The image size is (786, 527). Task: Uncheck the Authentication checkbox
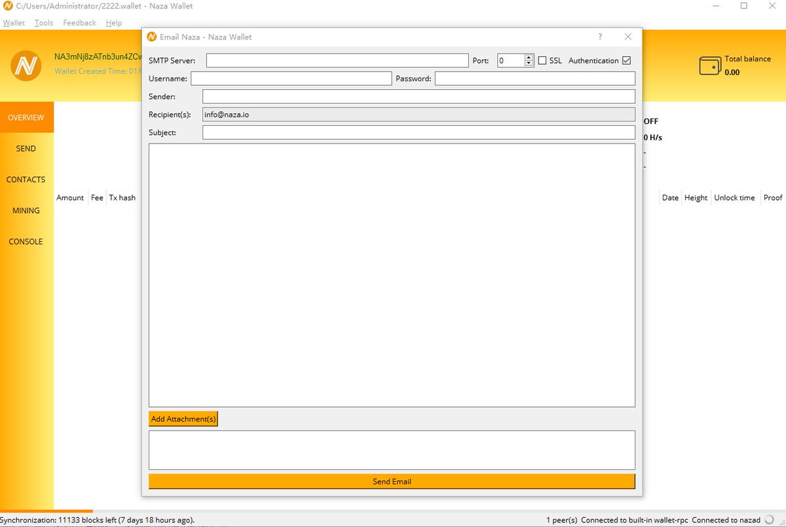pos(627,60)
